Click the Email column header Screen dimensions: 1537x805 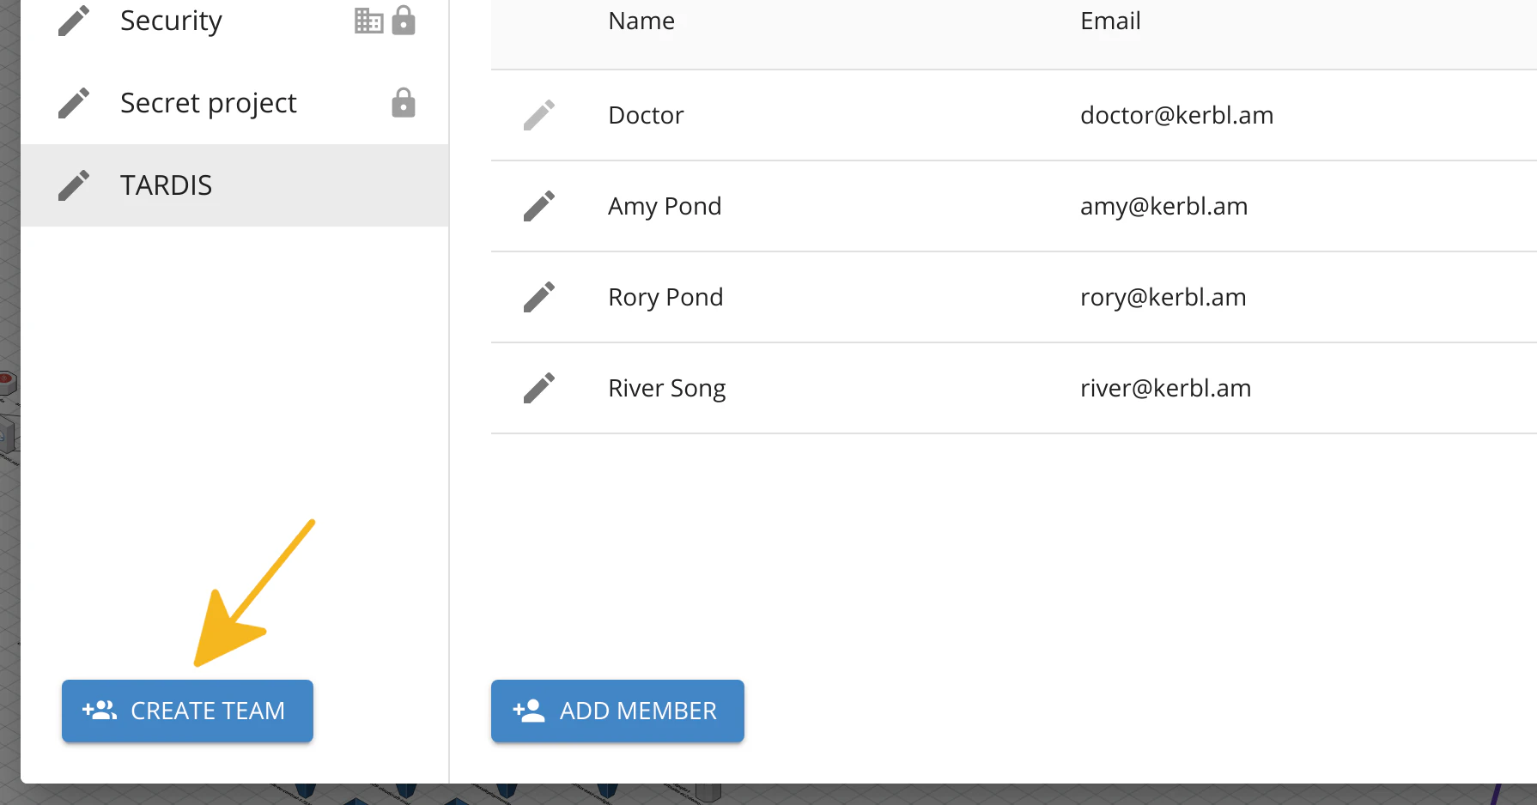coord(1110,21)
